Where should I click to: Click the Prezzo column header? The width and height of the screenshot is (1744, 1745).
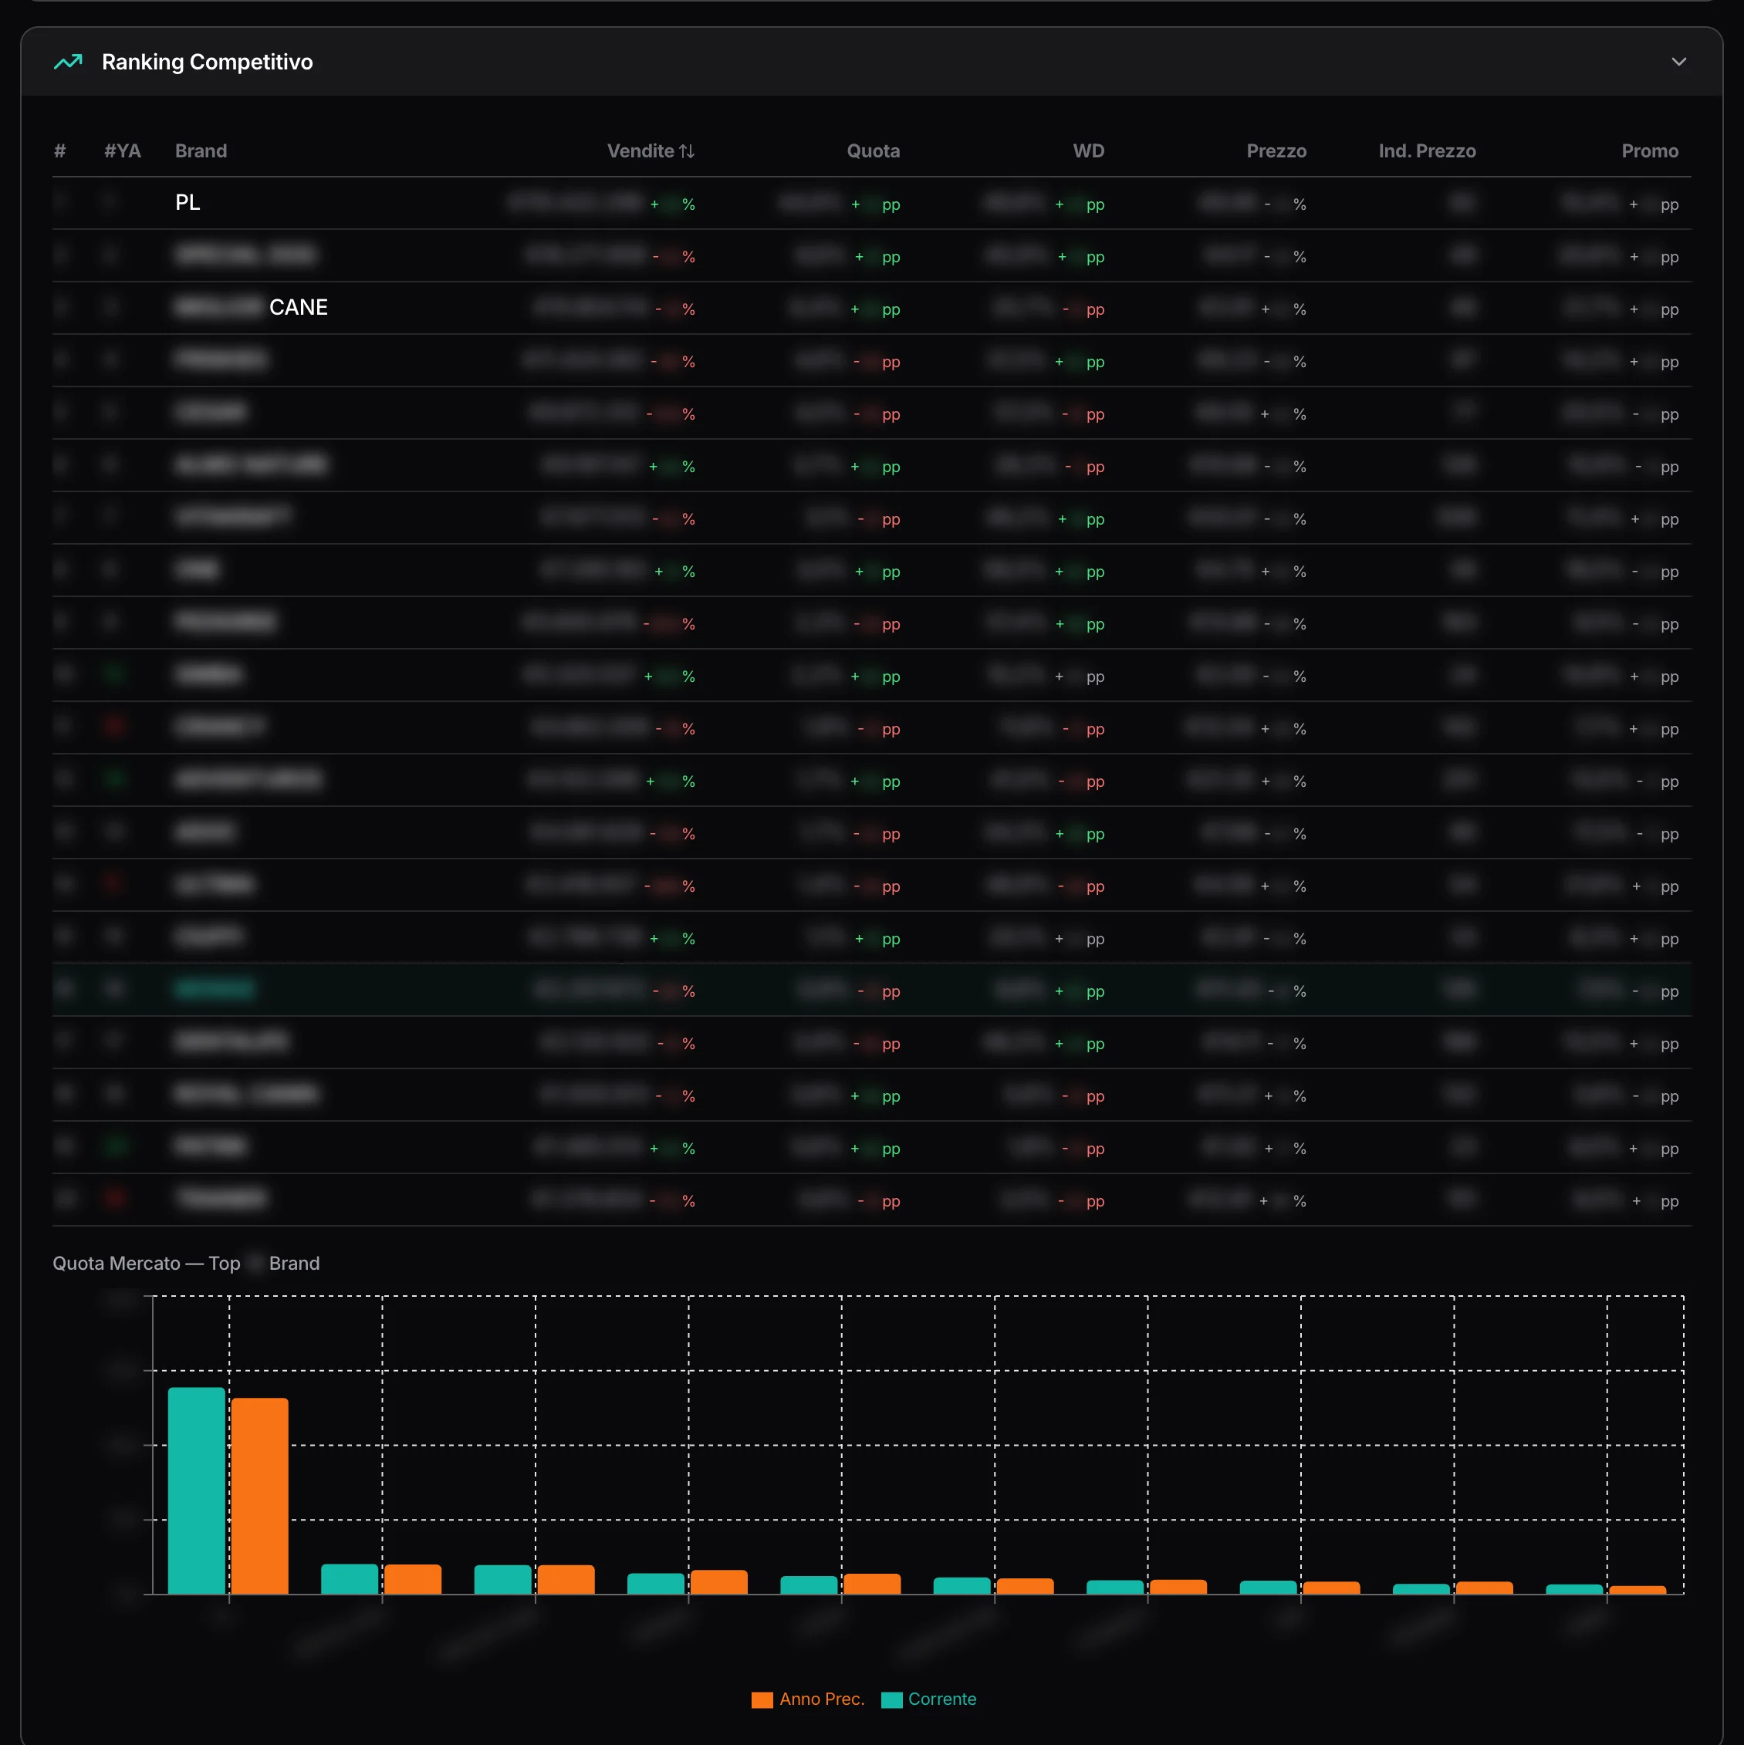1276,151
